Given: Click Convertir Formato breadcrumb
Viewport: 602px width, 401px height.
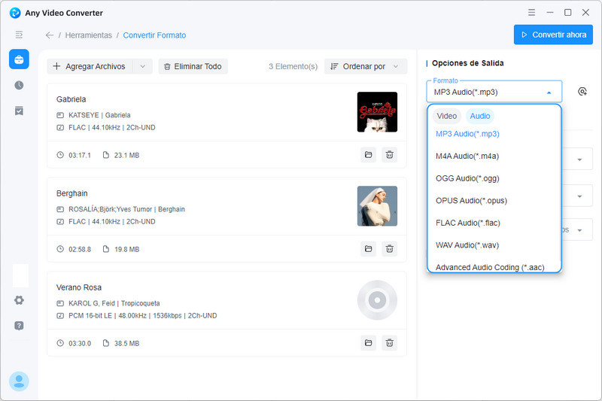Looking at the screenshot, I should [x=154, y=35].
